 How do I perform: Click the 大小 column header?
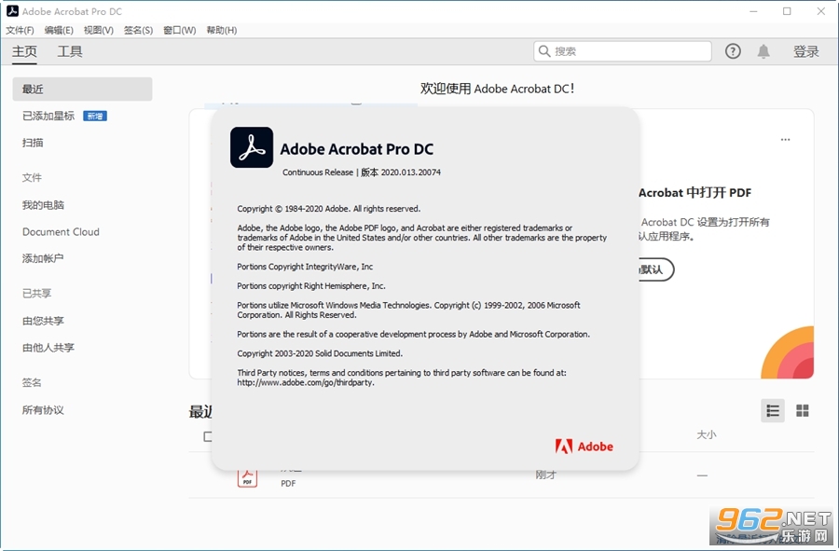point(707,434)
